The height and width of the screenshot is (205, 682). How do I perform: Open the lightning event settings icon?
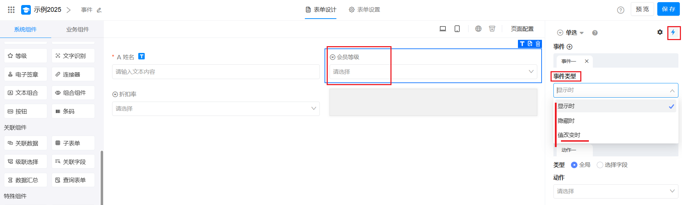(x=673, y=33)
